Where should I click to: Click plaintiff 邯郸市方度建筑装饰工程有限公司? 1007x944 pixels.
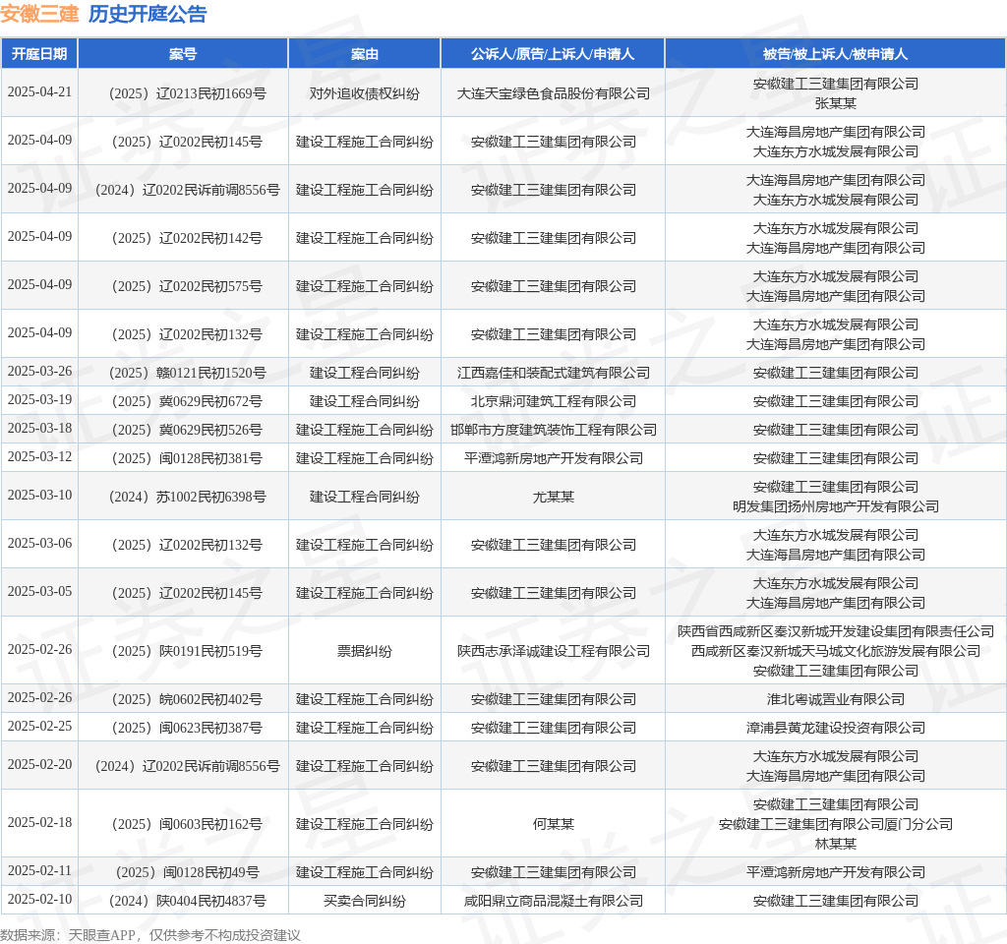553,430
